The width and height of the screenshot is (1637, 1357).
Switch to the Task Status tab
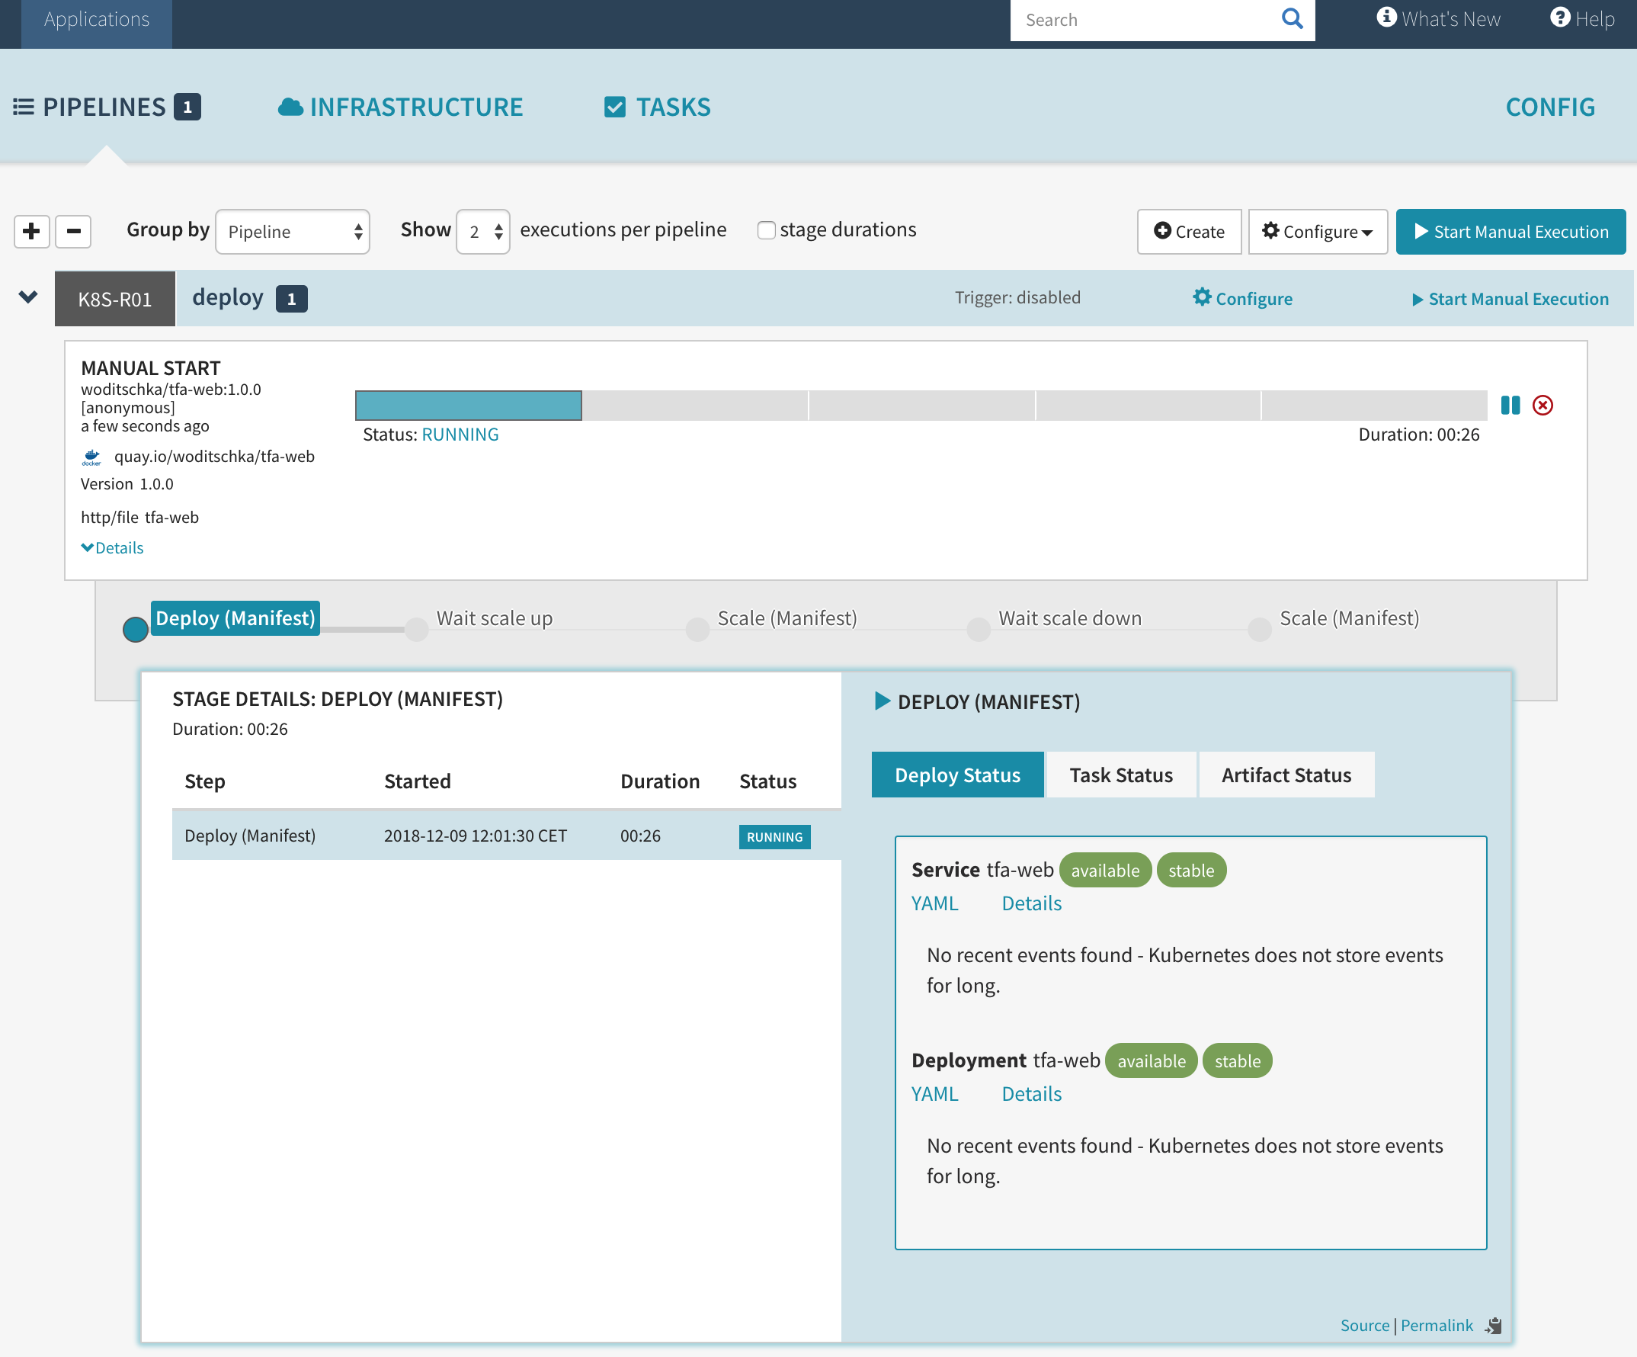[x=1120, y=775]
